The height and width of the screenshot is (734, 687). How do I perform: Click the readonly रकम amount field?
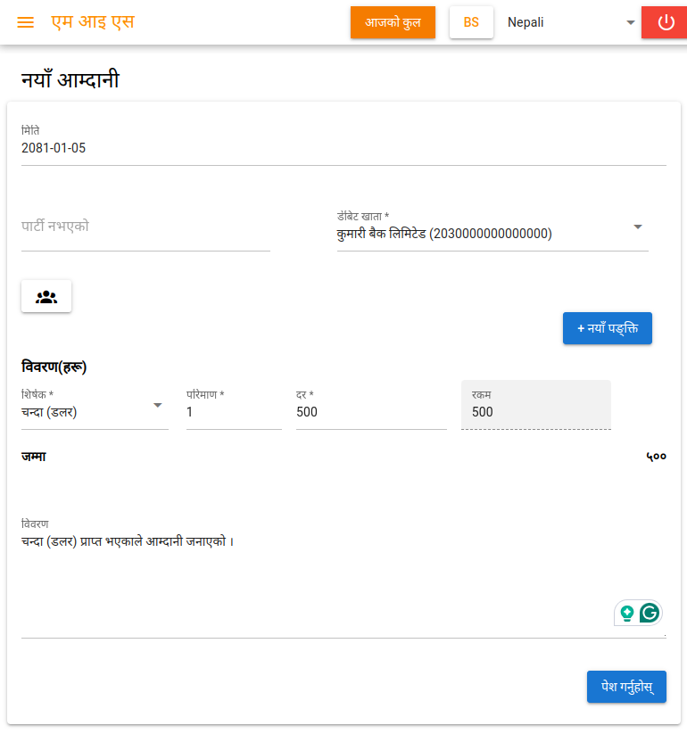click(535, 412)
